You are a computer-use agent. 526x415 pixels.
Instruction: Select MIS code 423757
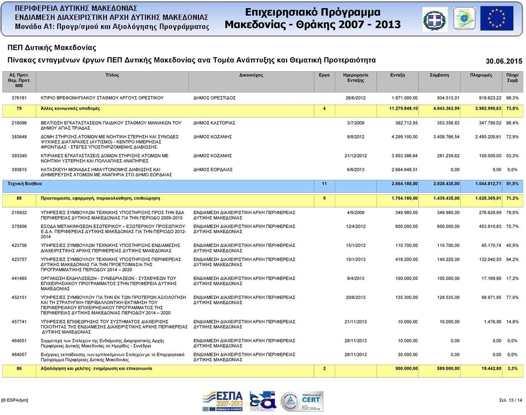pos(19,260)
